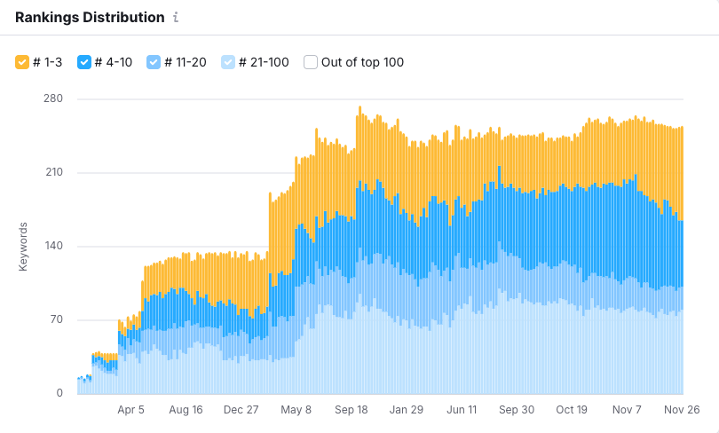This screenshot has height=433, width=719.
Task: Select the Jan 29 date label
Action: click(x=406, y=410)
